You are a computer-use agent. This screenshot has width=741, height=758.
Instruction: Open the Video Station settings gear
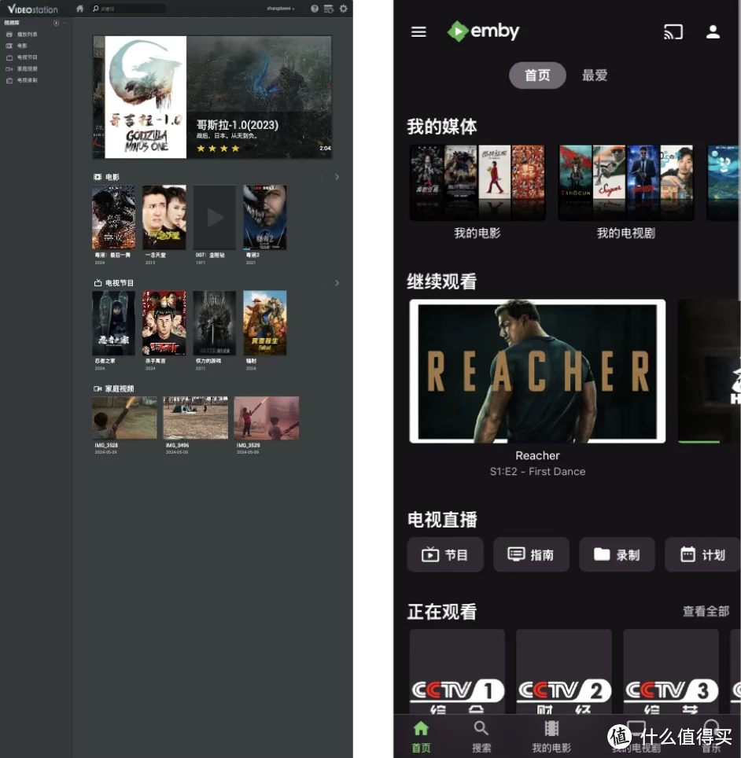(342, 9)
